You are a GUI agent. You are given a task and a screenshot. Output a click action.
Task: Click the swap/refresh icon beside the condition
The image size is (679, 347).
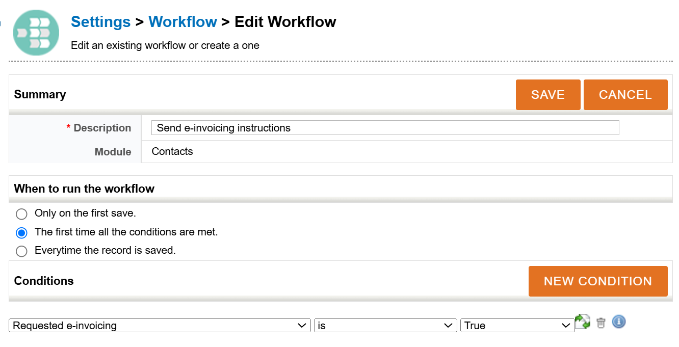pos(583,322)
